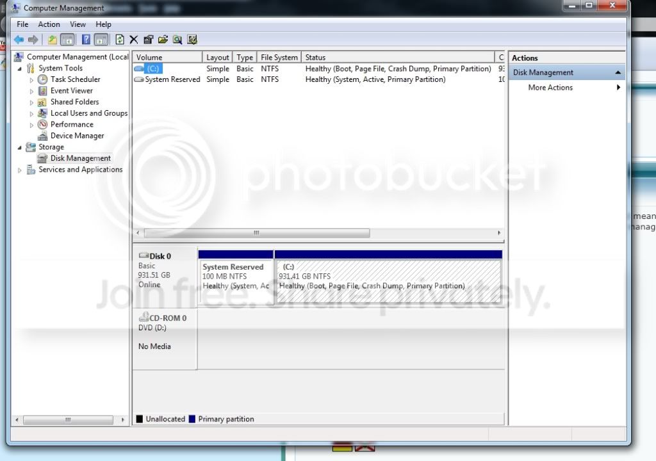Click the Refresh toolbar icon

(x=120, y=40)
